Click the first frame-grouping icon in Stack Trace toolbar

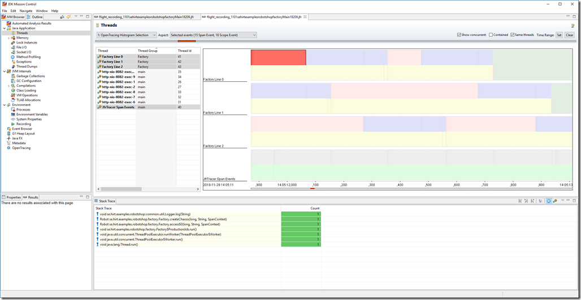pyautogui.click(x=520, y=201)
